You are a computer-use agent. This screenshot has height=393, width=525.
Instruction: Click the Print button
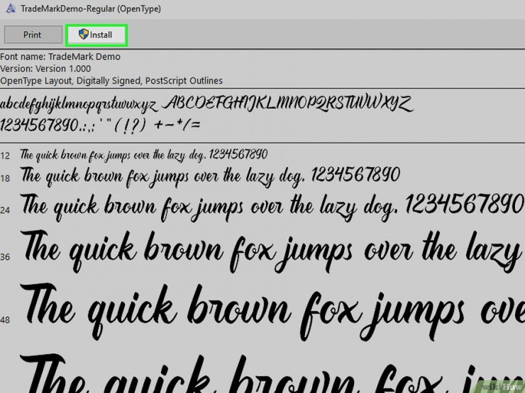(x=33, y=35)
